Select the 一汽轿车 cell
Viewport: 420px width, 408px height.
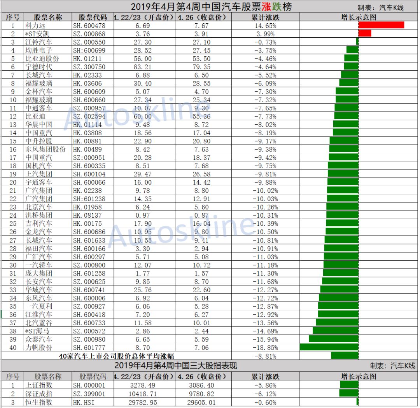coord(48,265)
